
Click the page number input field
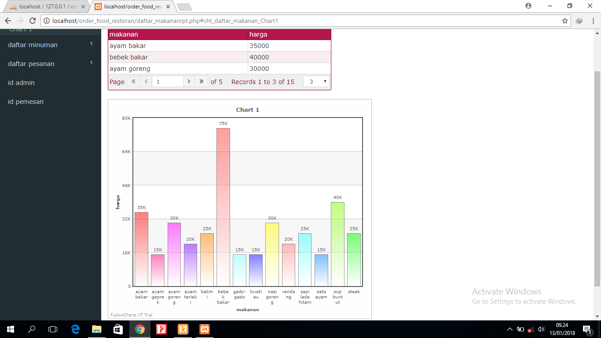coord(167,81)
